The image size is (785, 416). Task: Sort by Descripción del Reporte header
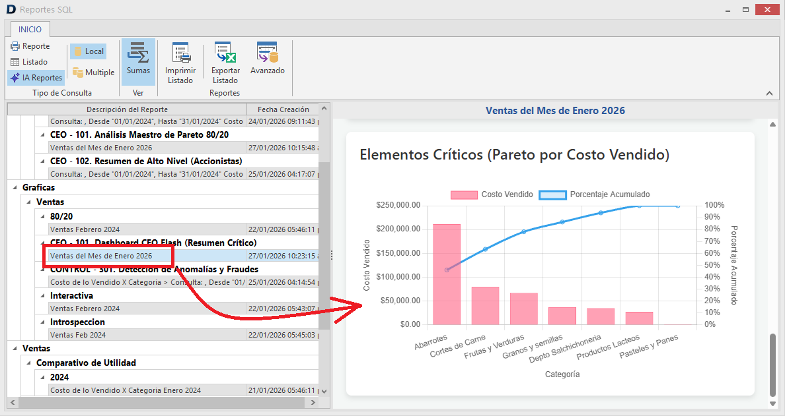tap(127, 109)
